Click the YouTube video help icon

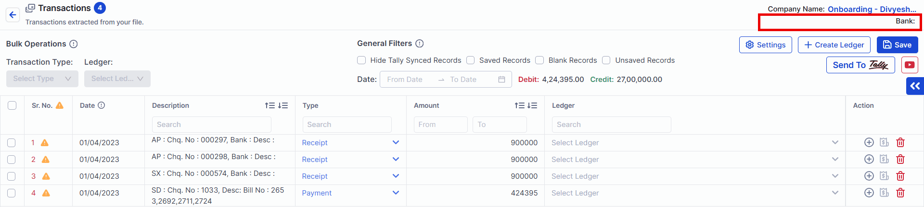[910, 65]
